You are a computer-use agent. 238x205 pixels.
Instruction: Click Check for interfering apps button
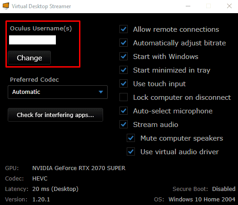tap(55, 115)
